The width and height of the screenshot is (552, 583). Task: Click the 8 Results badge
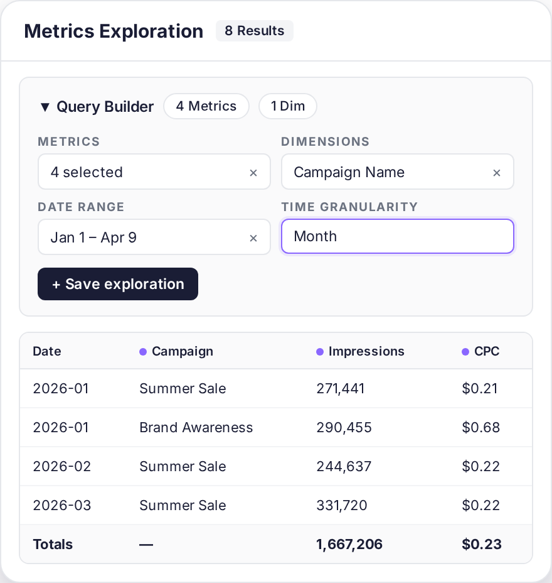point(254,31)
